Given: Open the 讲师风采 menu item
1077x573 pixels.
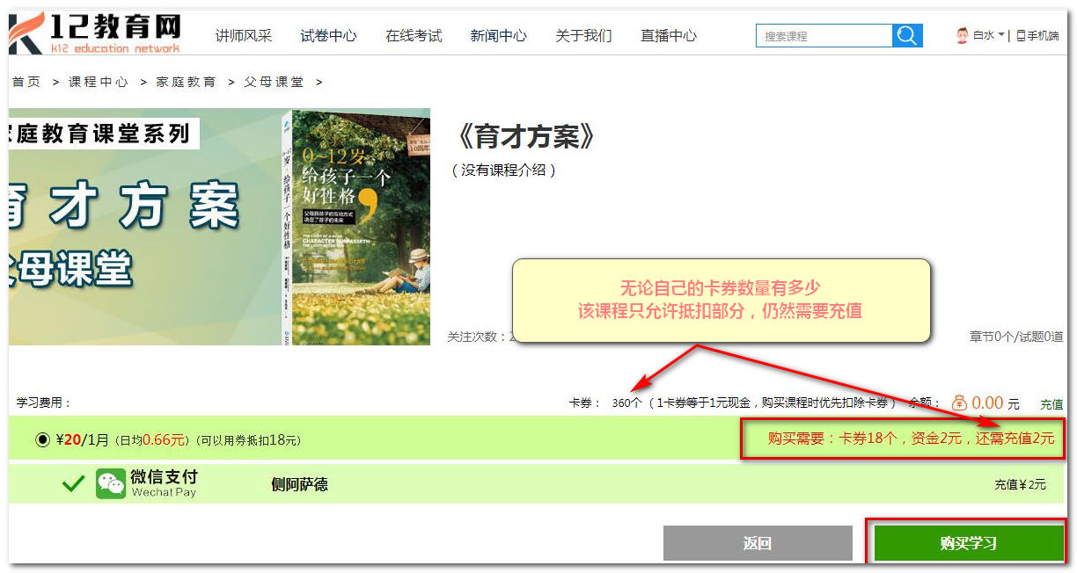Looking at the screenshot, I should 244,36.
